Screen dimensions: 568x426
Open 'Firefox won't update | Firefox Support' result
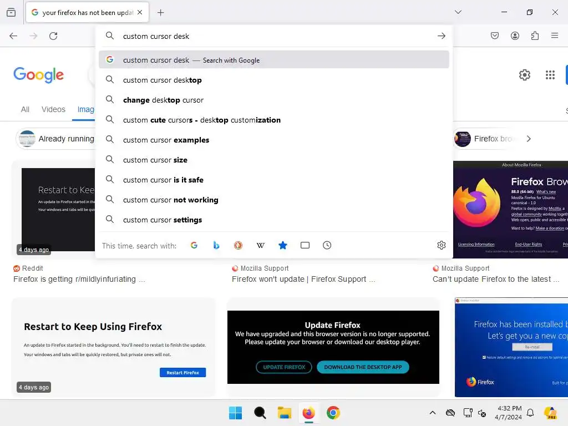(303, 280)
